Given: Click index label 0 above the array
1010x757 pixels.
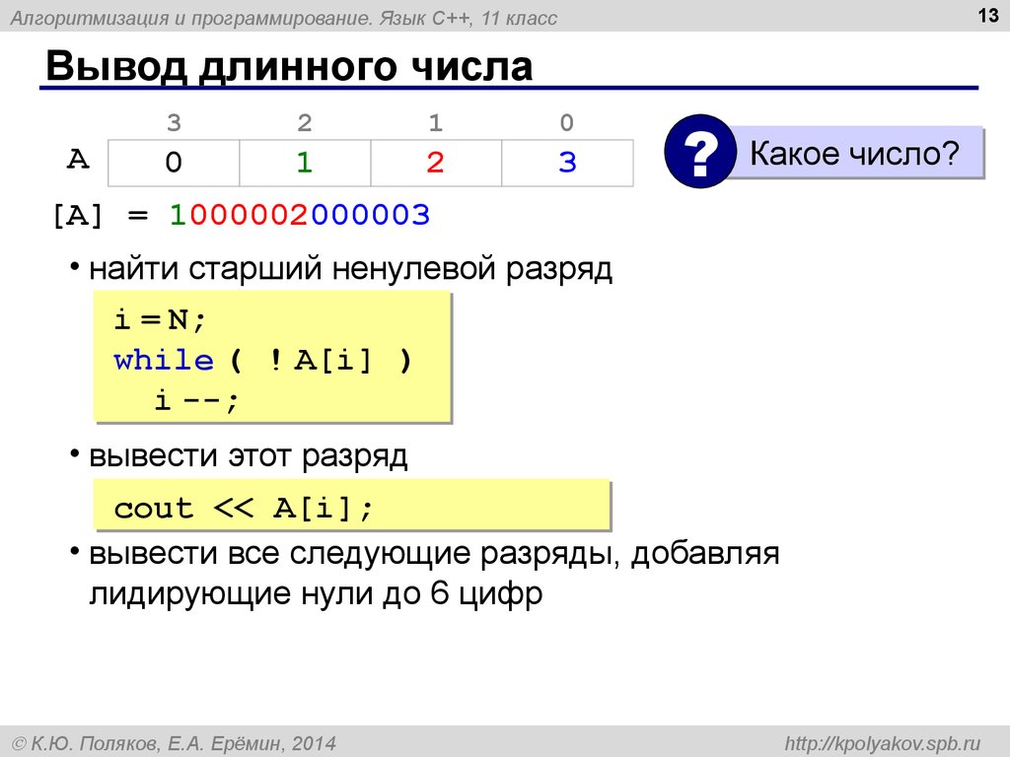Looking at the screenshot, I should (567, 122).
